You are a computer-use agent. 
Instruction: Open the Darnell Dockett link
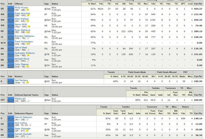click(23, 134)
